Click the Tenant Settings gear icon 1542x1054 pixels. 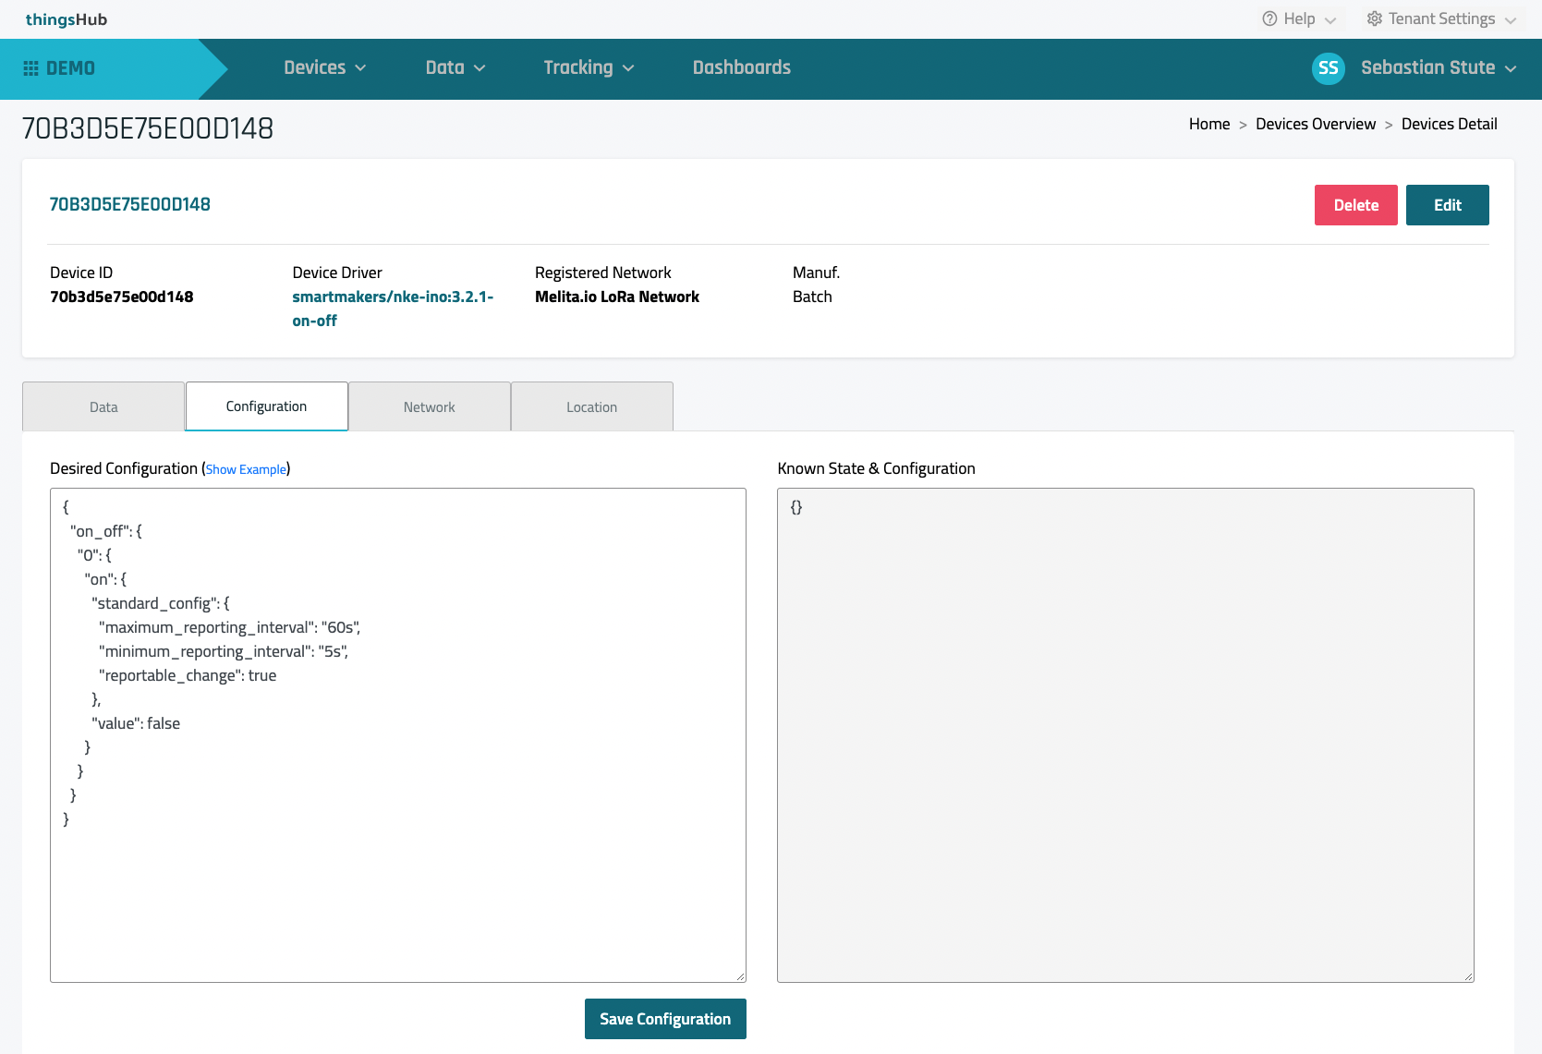point(1374,18)
